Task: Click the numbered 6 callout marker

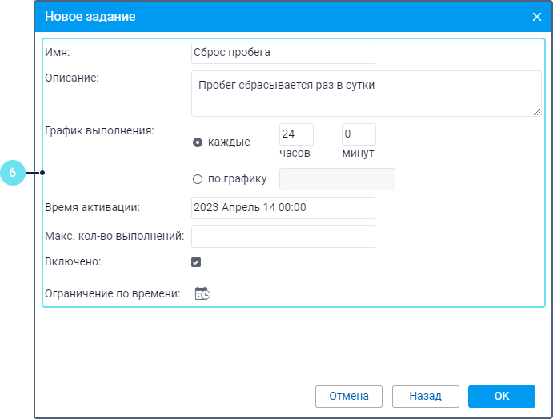Action: tap(13, 173)
